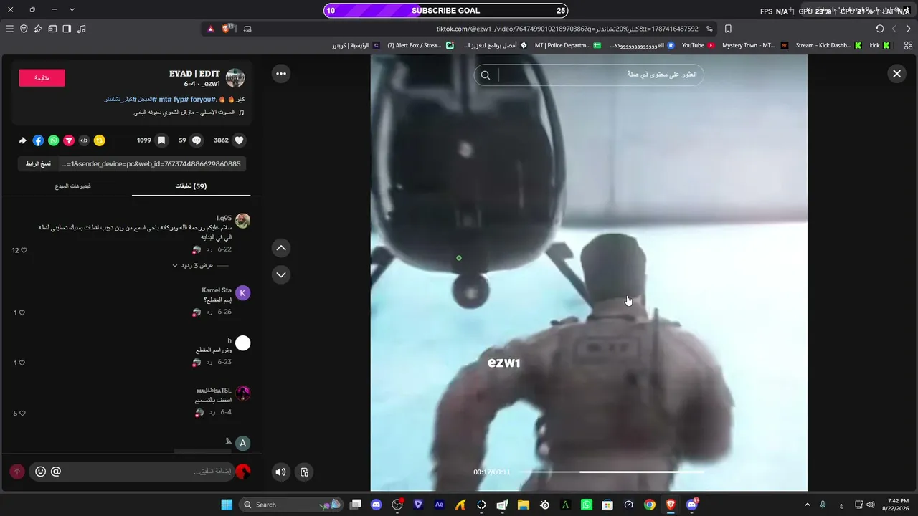Open the Alert Box / Stream bookmark
Screen dimensions: 918x516
tap(420, 45)
